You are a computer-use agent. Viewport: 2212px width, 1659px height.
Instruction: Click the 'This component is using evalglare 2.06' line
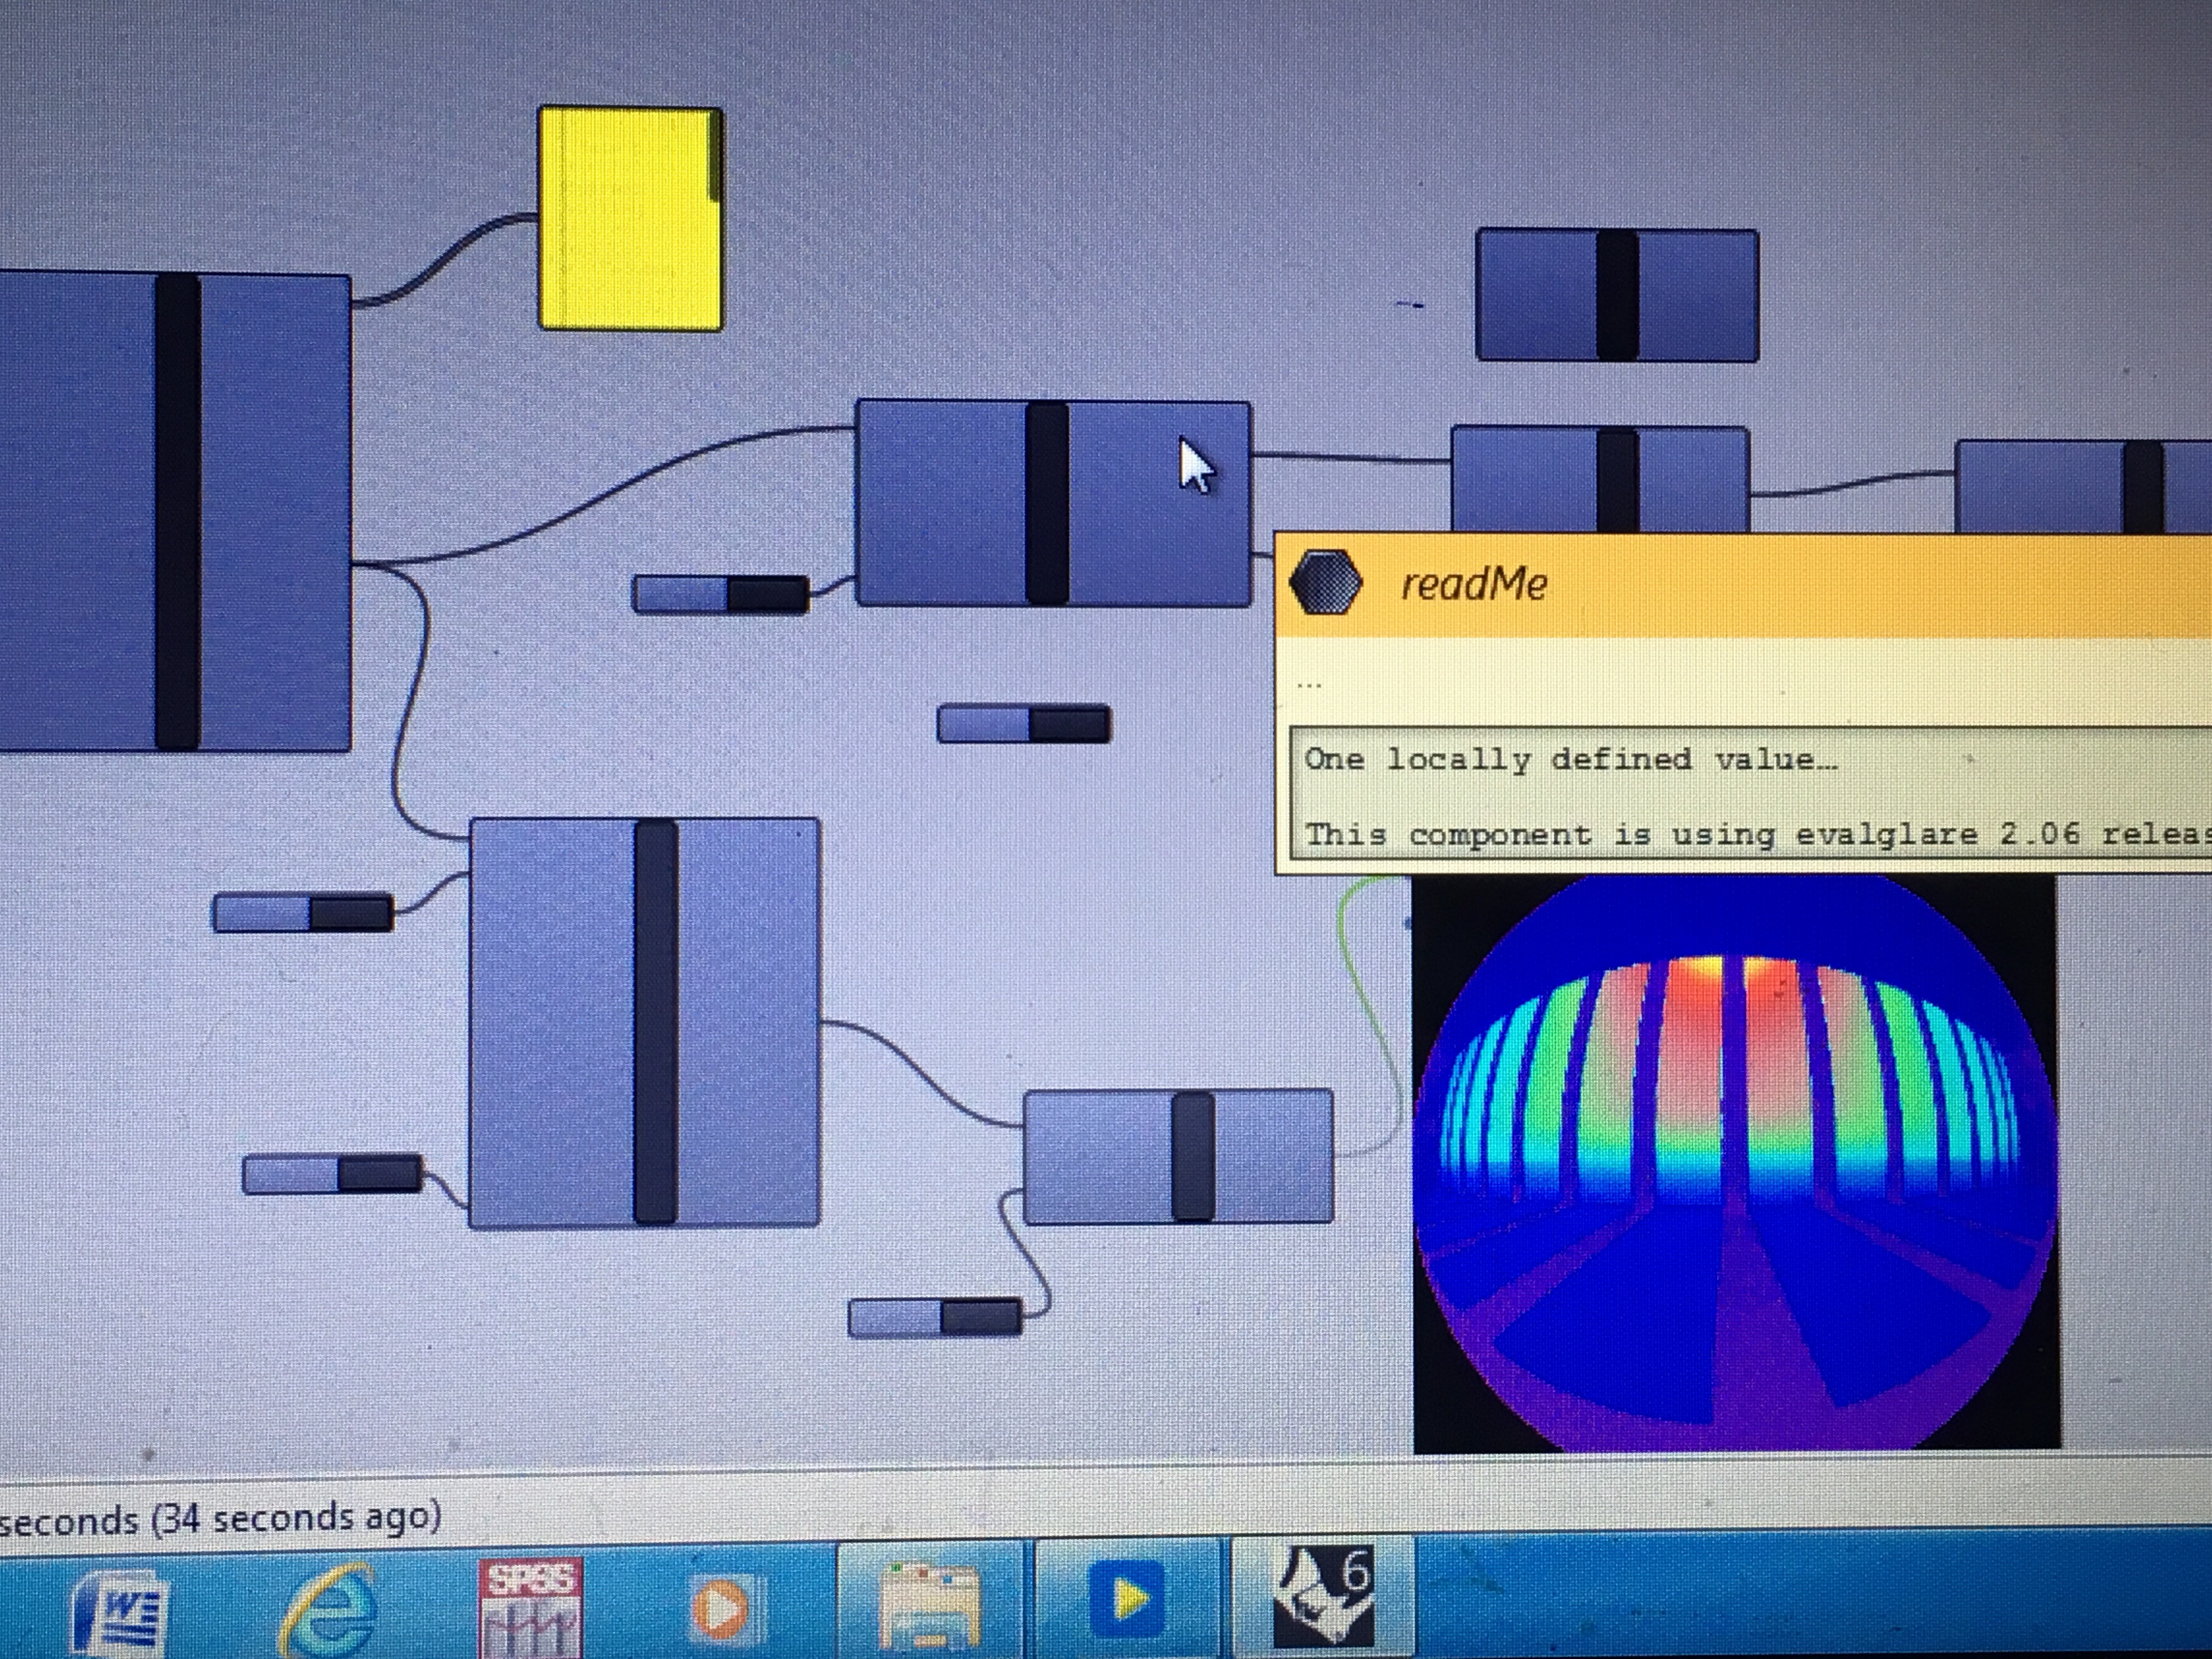(x=1757, y=833)
